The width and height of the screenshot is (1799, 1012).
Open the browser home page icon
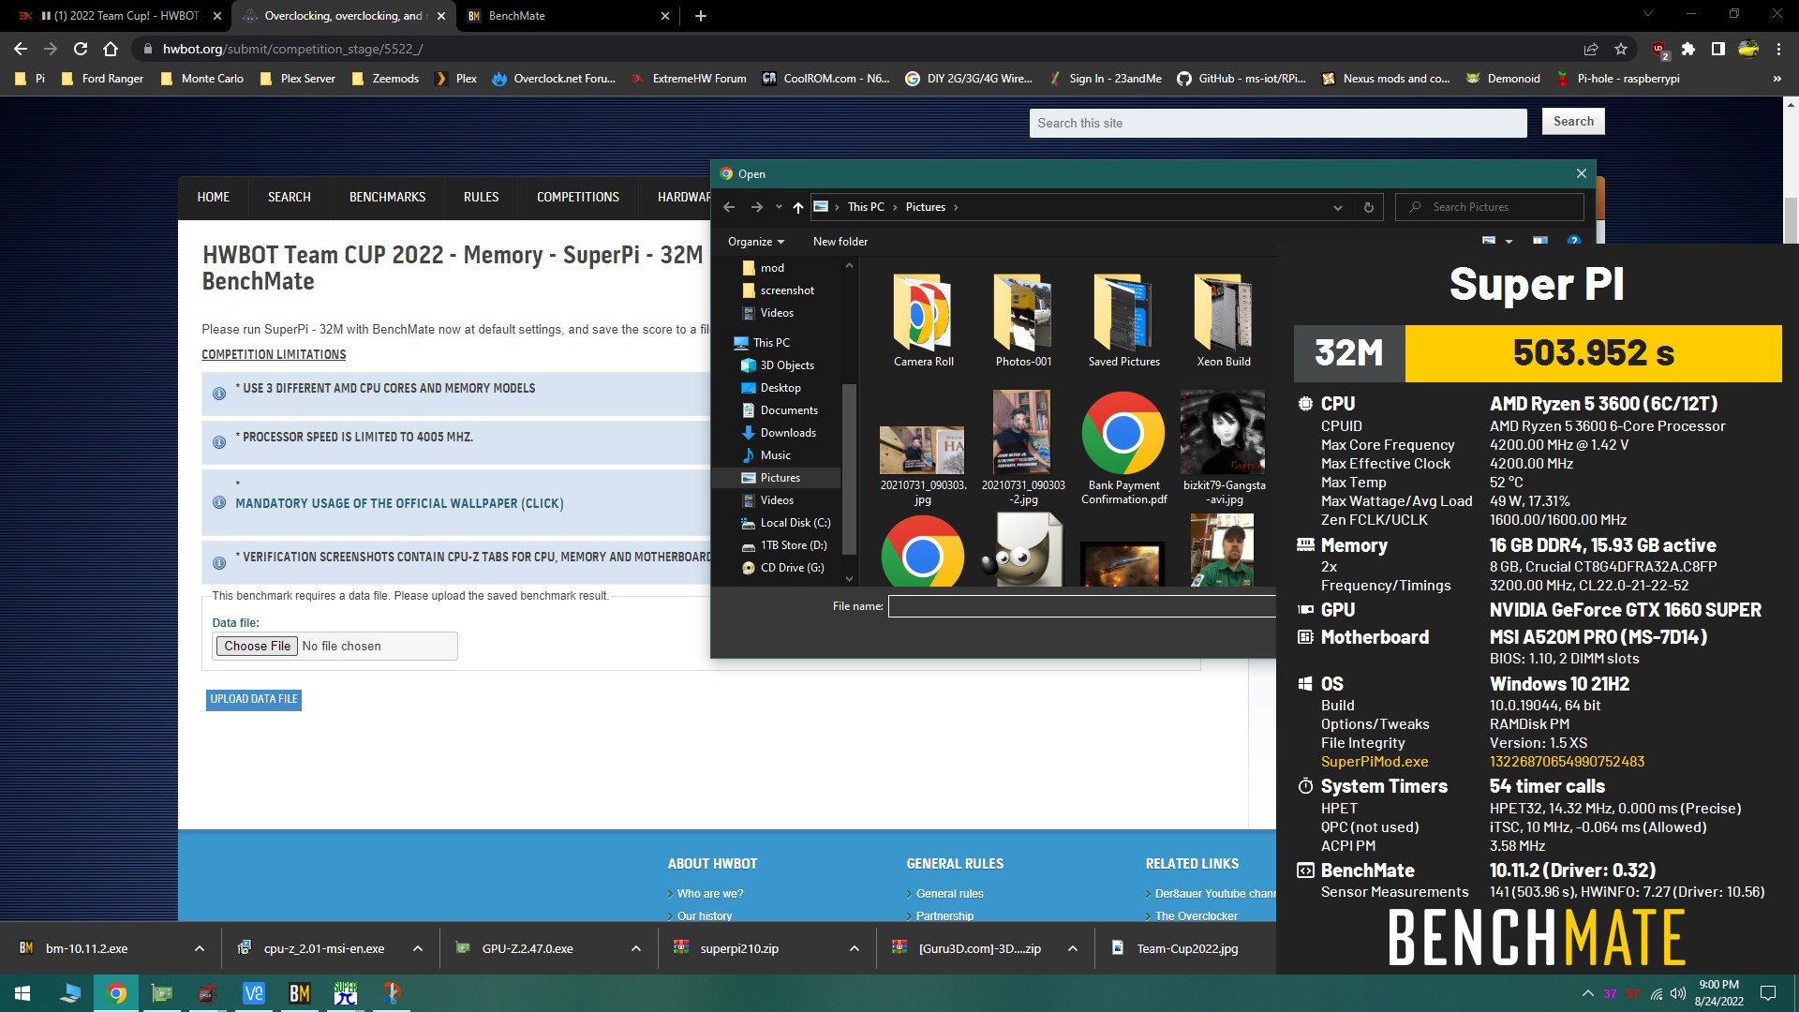coord(111,49)
